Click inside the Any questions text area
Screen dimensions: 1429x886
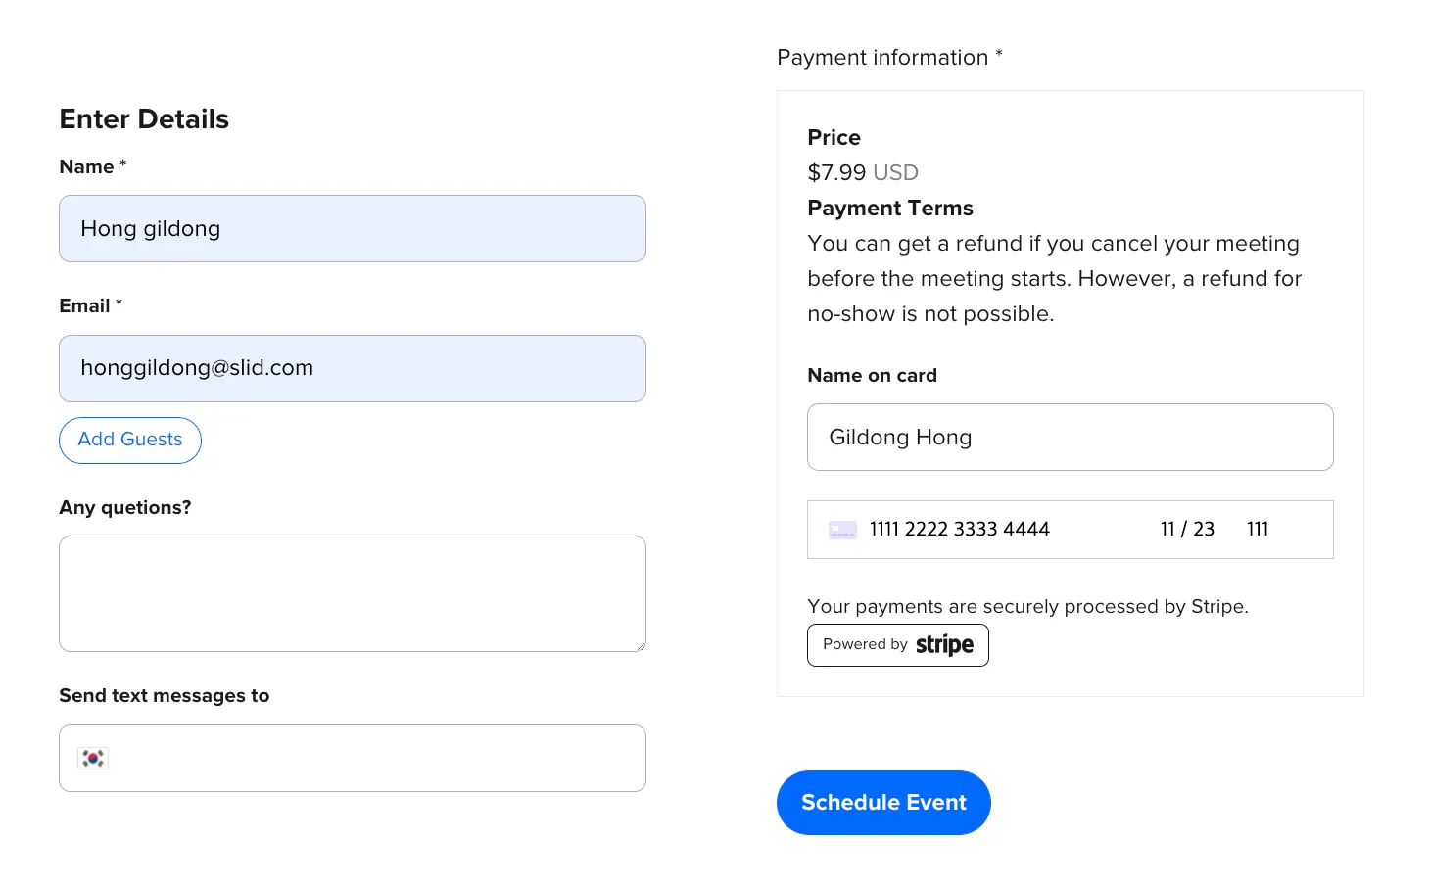(x=353, y=593)
